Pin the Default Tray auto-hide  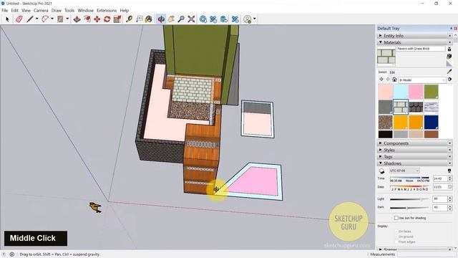[451, 29]
